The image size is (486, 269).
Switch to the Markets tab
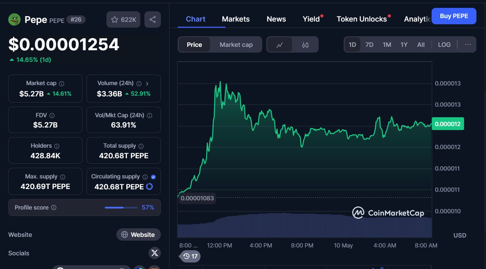pyautogui.click(x=236, y=19)
